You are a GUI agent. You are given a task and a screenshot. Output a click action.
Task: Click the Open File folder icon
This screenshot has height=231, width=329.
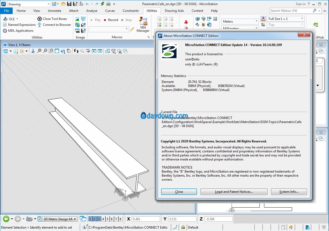[63, 4]
